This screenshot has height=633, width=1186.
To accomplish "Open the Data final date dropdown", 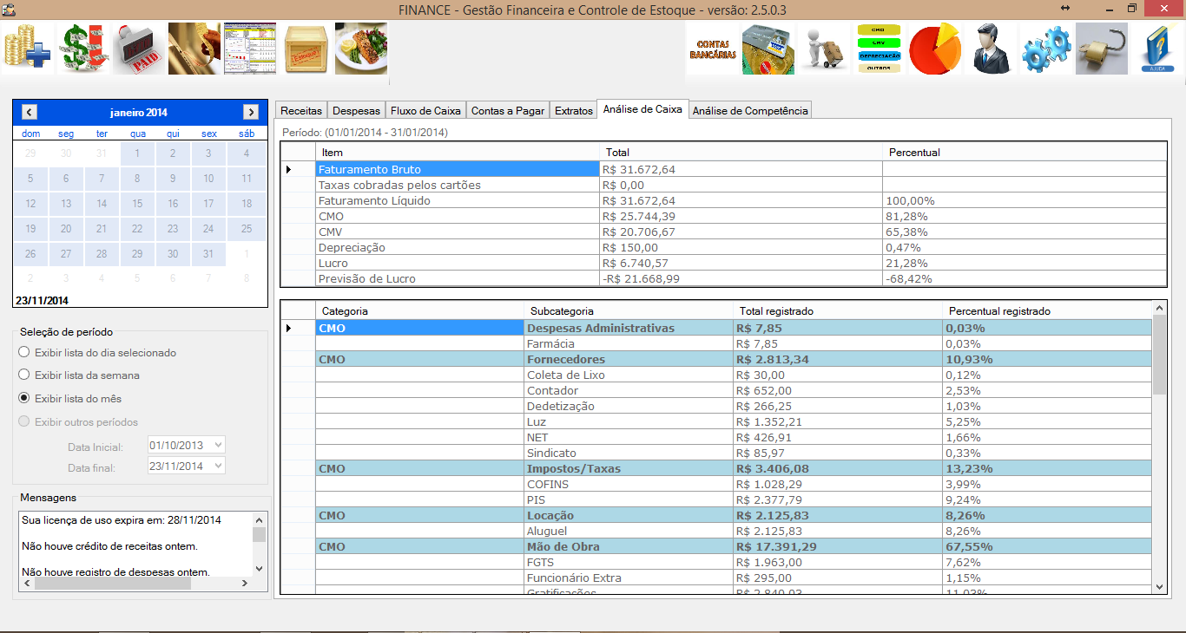I will pos(218,467).
